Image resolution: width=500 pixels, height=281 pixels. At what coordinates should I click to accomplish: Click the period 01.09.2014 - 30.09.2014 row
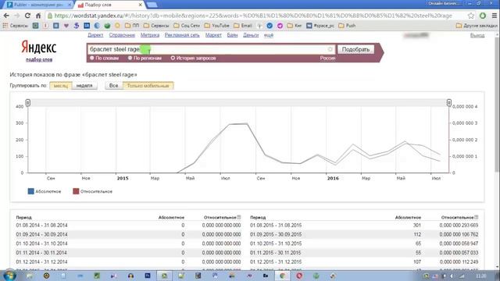(128, 234)
